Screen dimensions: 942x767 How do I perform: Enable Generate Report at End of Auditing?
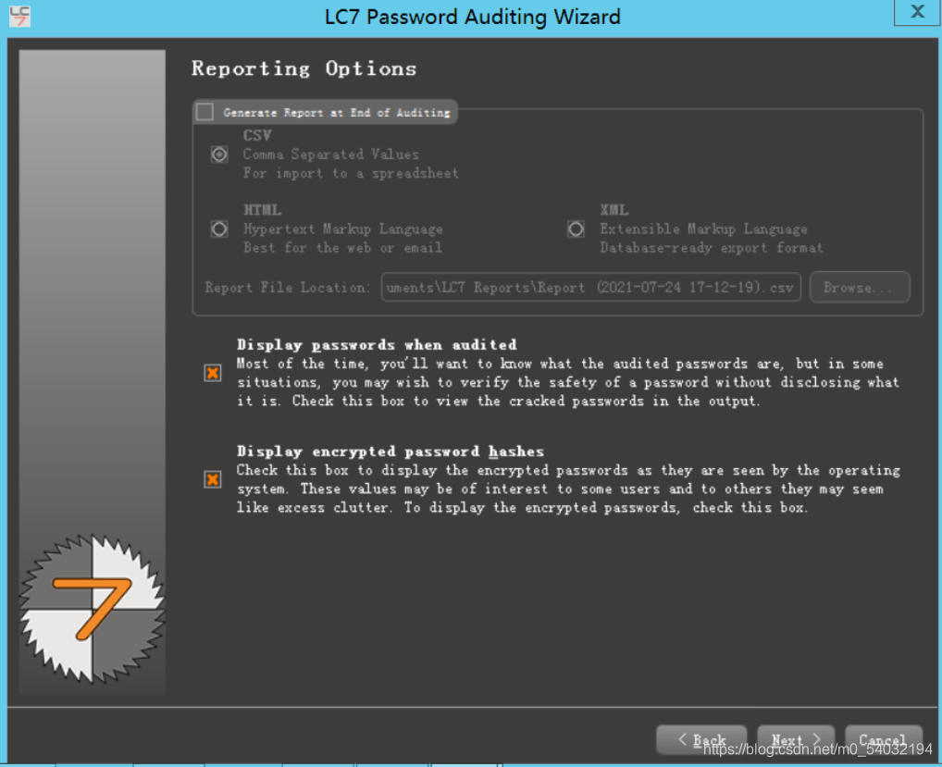205,112
